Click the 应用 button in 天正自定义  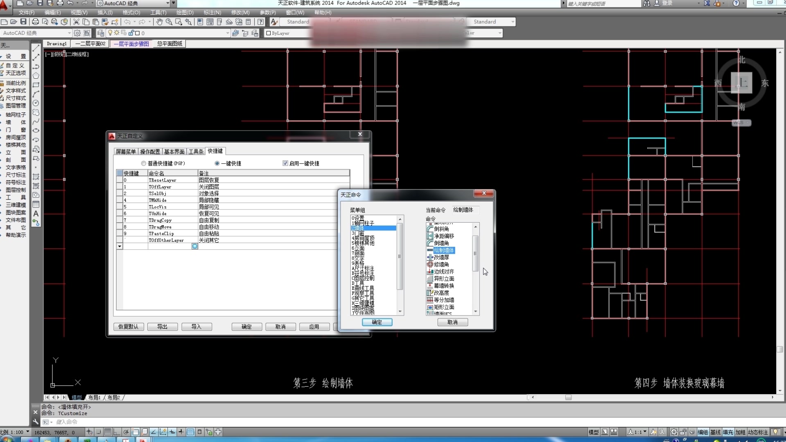click(314, 327)
